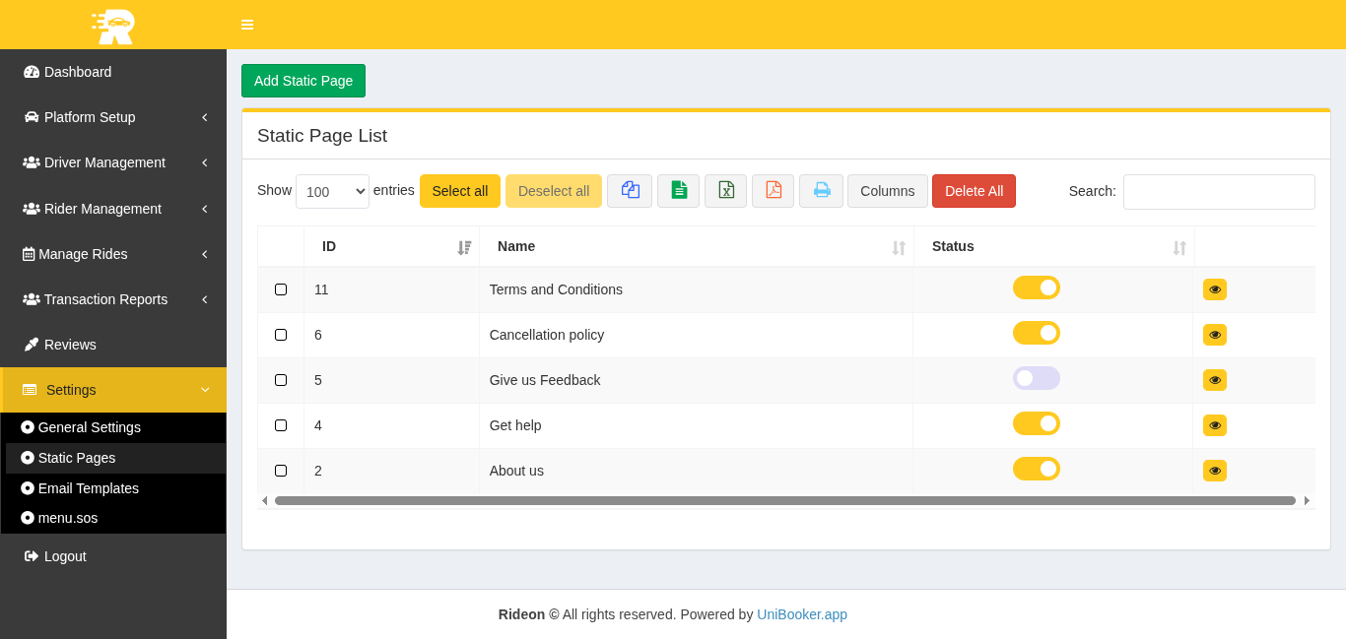This screenshot has height=639, width=1346.
Task: Check the checkbox for Get help row
Action: pos(281,425)
